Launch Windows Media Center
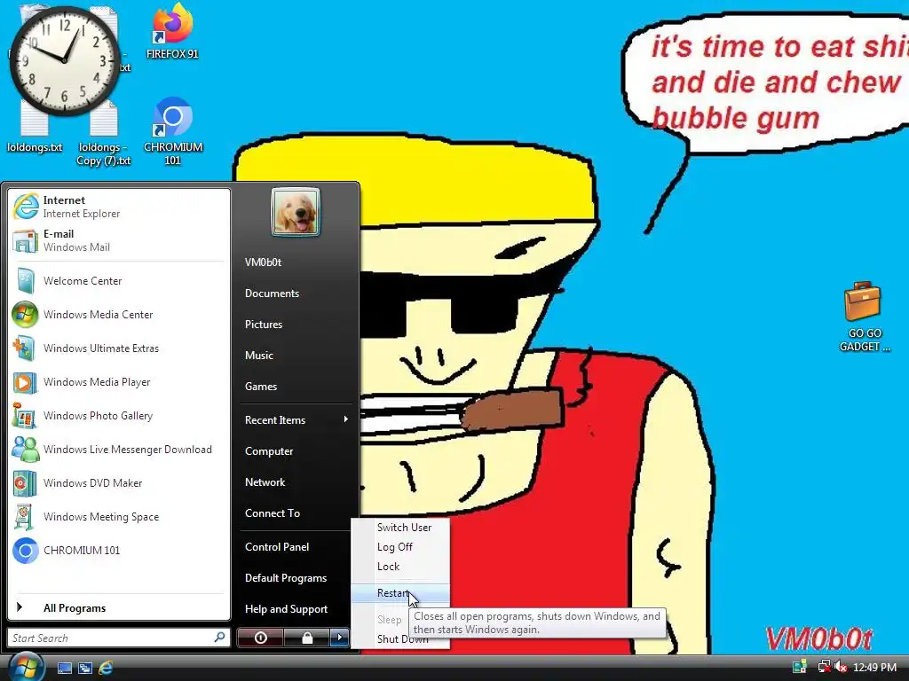The height and width of the screenshot is (681, 909). (x=118, y=315)
